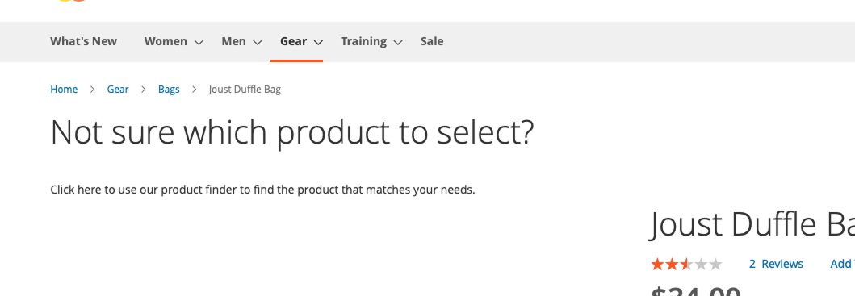Click the Home breadcrumb link
This screenshot has width=855, height=296.
tap(64, 90)
